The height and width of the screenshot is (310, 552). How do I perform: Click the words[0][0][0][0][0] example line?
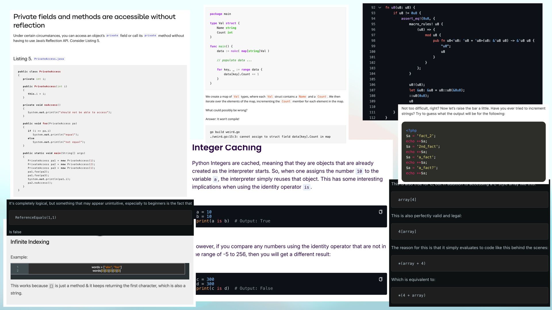tap(106, 271)
